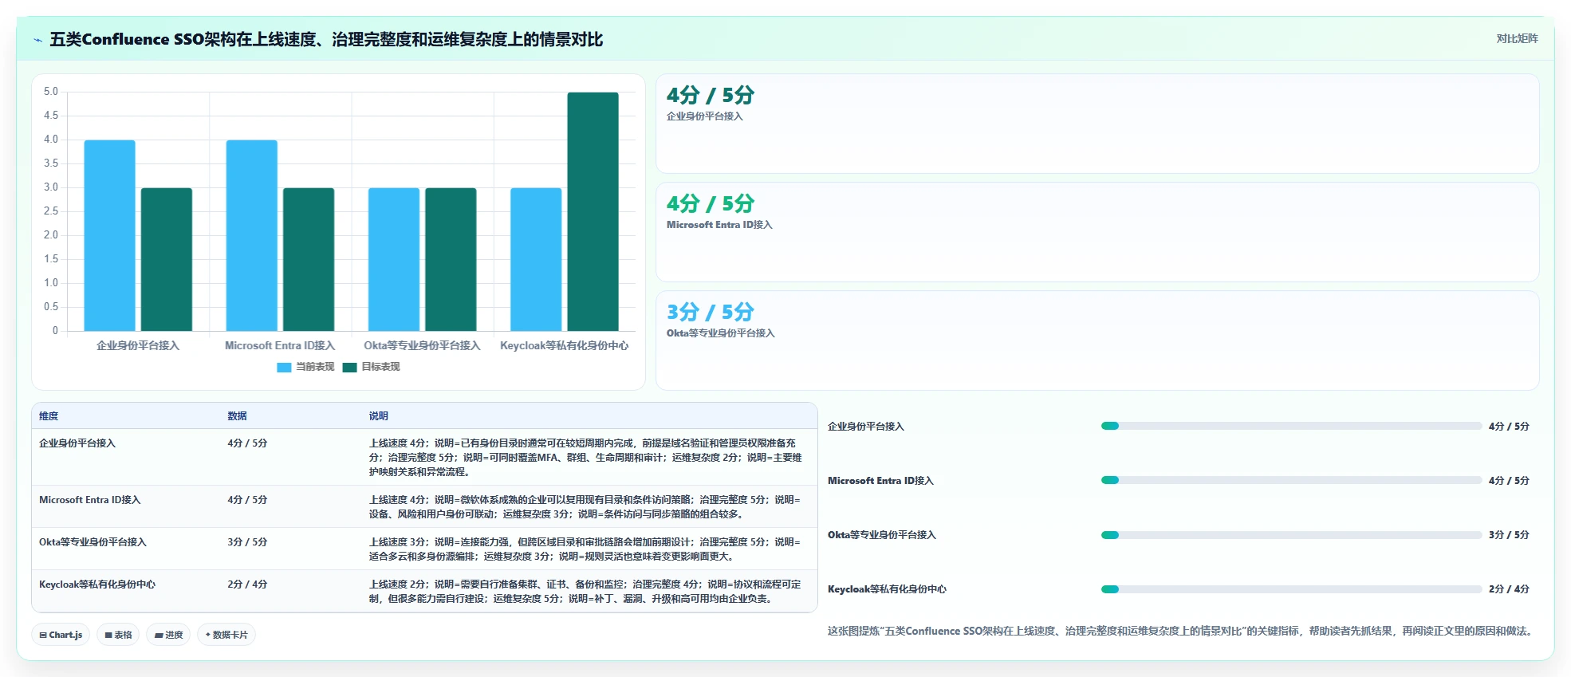Click the 4分 / 5分 value in the Microsoft Entra table row

tap(247, 500)
